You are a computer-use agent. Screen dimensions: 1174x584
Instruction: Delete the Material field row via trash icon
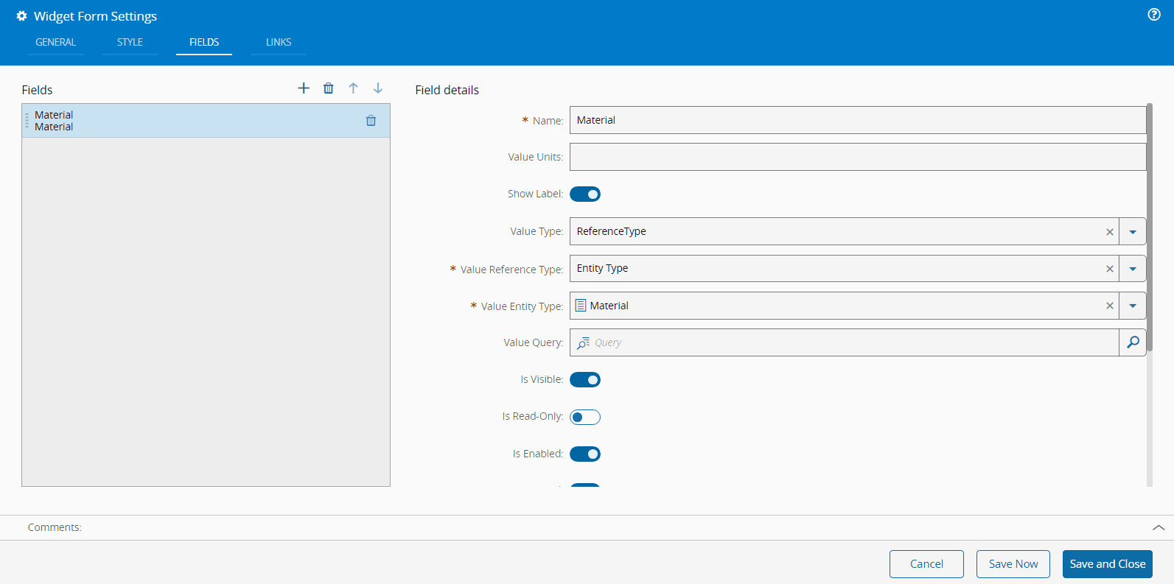coord(371,121)
